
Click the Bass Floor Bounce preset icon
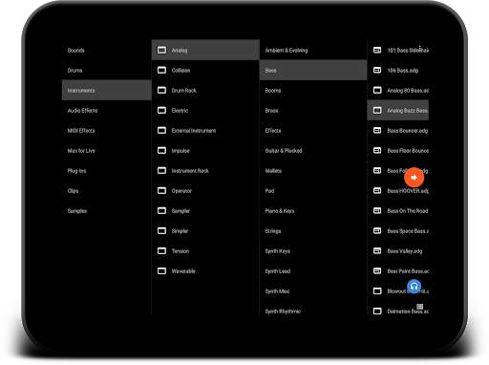[x=377, y=150]
